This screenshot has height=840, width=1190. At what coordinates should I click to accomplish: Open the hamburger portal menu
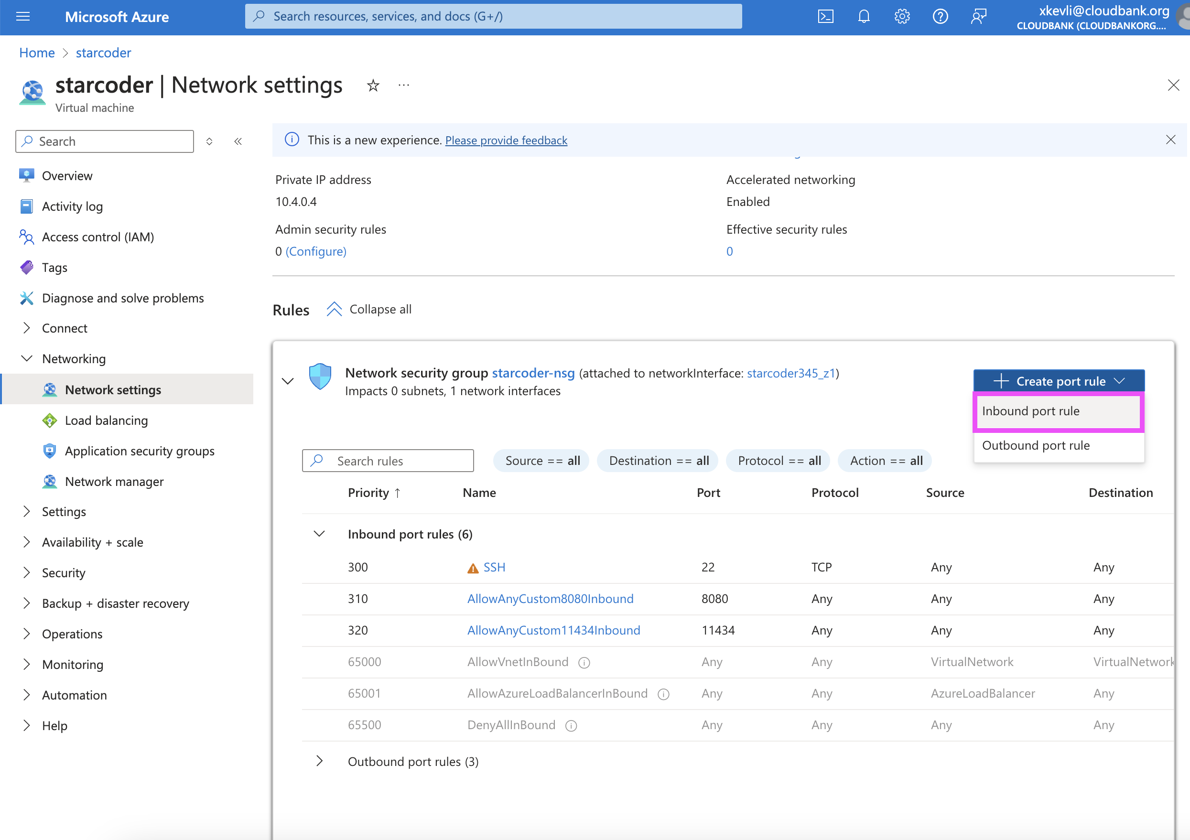(23, 17)
